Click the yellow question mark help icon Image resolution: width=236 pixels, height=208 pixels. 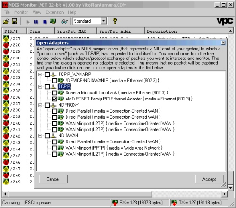pyautogui.click(x=115, y=21)
